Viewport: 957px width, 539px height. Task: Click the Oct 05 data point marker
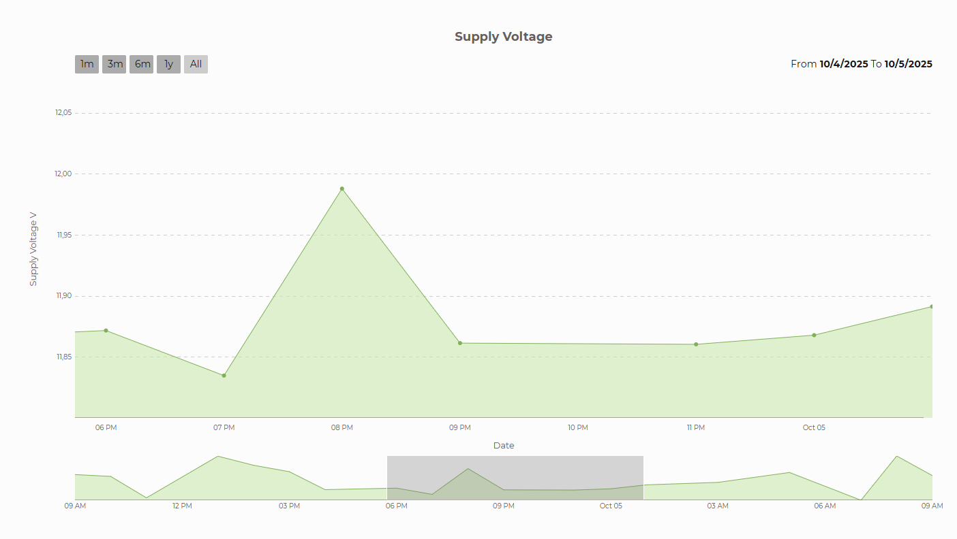(814, 336)
